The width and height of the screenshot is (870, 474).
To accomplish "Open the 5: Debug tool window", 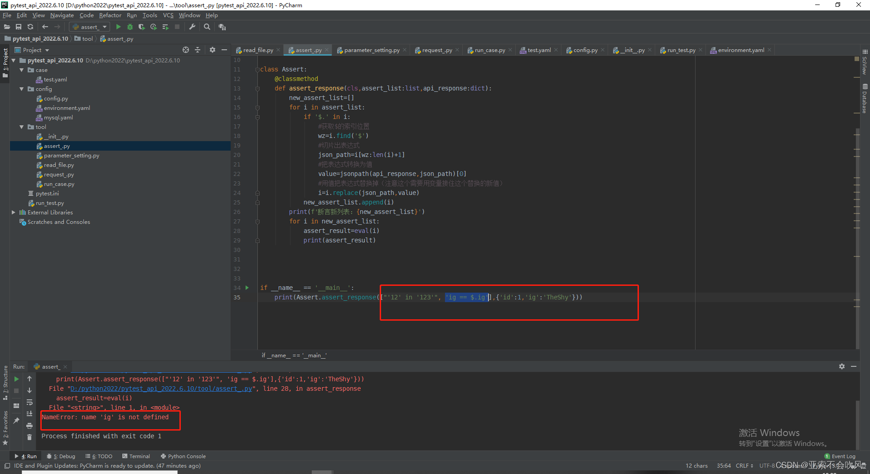I will point(61,456).
